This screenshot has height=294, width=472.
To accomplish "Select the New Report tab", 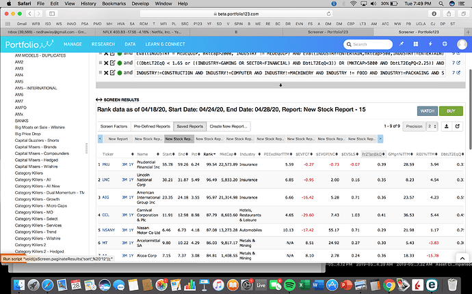I will [118, 139].
